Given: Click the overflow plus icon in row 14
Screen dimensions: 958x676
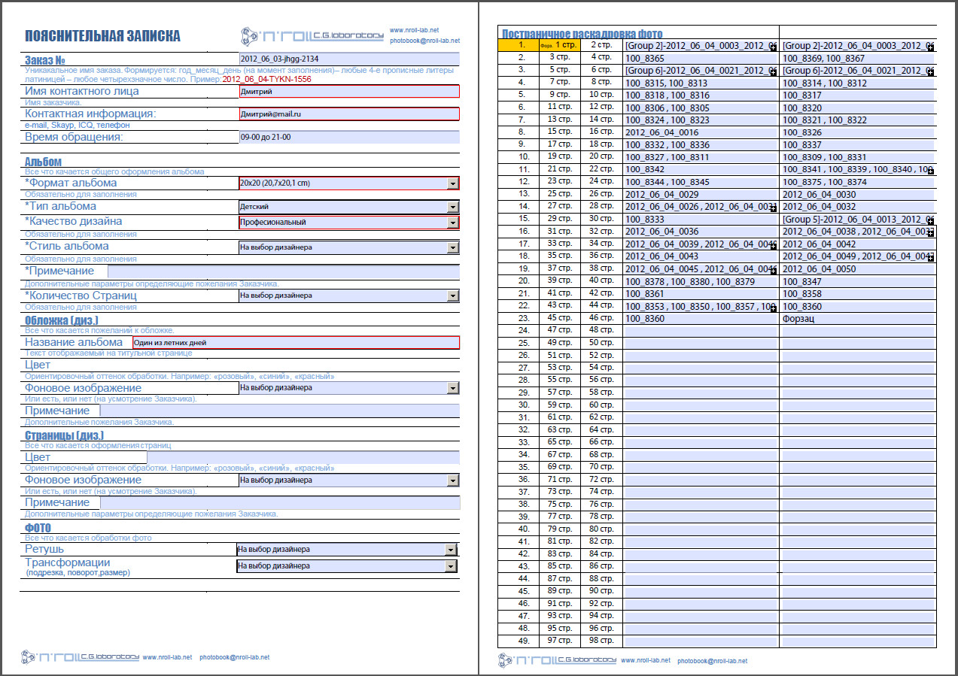Looking at the screenshot, I should 773,208.
